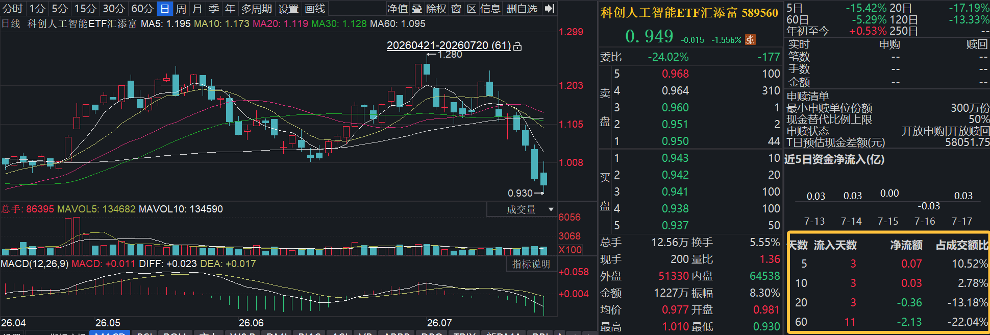Switch to the 周 weekly chart
Image resolution: width=990 pixels, height=335 pixels.
click(181, 9)
